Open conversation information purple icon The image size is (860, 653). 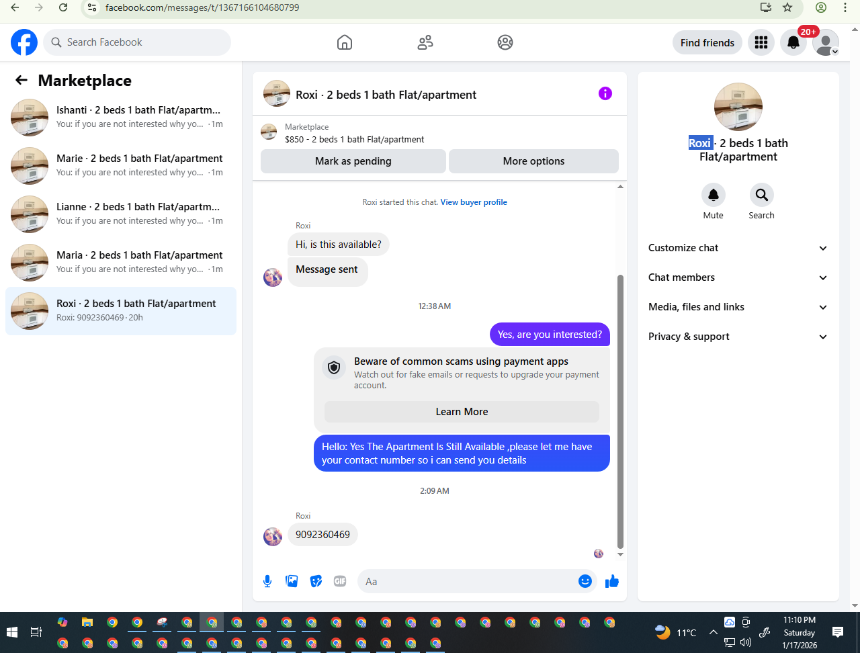click(x=605, y=93)
